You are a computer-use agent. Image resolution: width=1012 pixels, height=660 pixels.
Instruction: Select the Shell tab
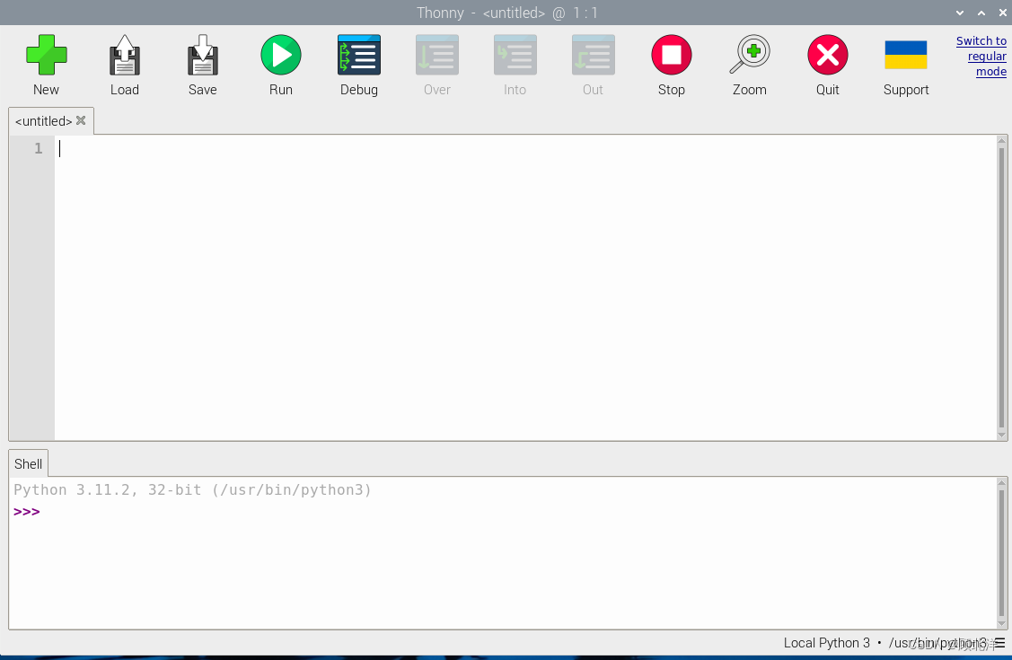(x=29, y=464)
